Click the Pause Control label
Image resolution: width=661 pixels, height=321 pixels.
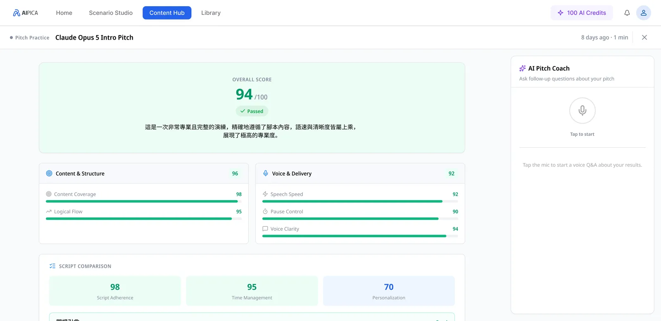pos(287,212)
